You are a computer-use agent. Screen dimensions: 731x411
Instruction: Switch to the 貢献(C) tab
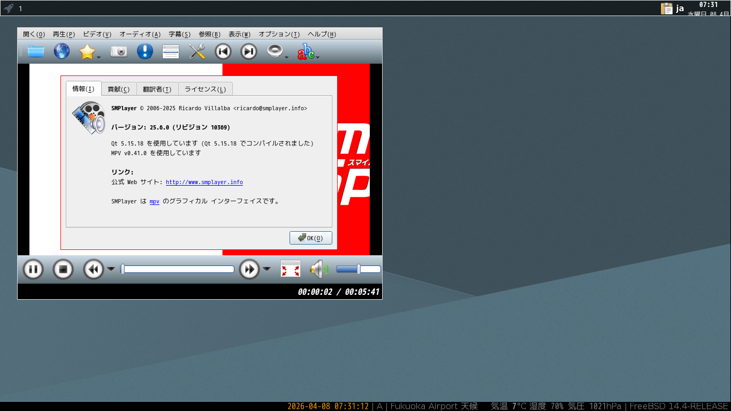click(x=119, y=89)
